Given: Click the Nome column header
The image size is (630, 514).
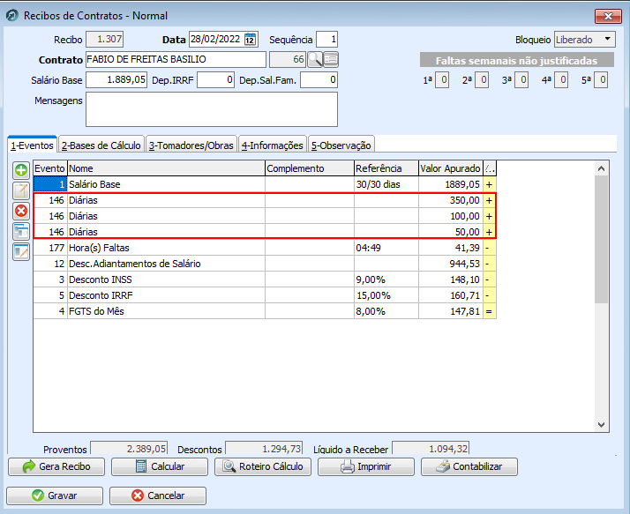Looking at the screenshot, I should (166, 168).
